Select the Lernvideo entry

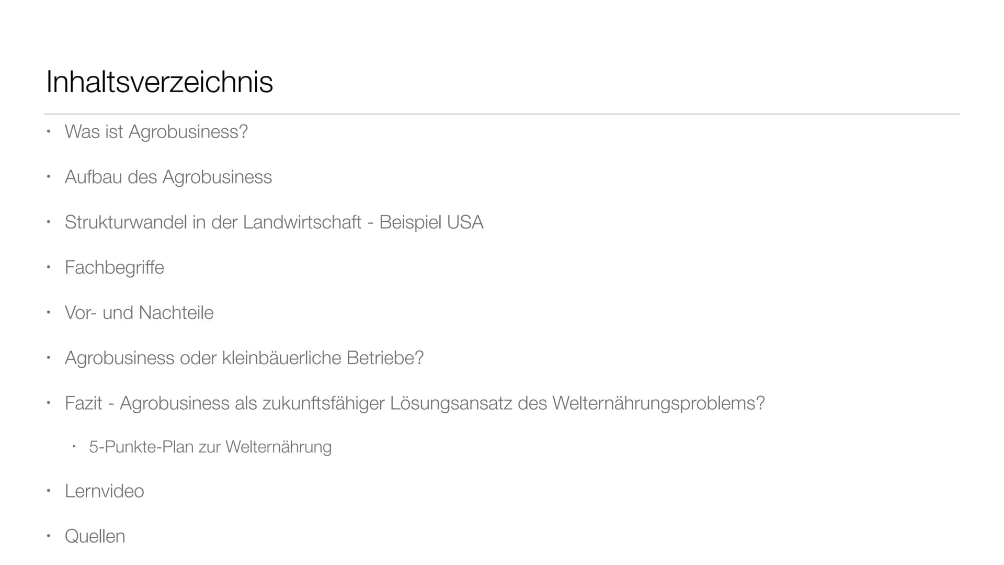(x=104, y=491)
